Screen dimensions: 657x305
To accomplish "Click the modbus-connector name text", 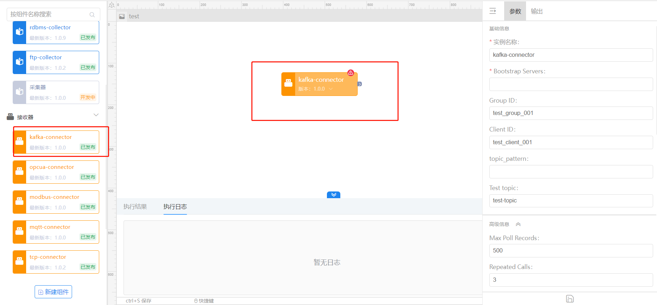I will point(54,197).
